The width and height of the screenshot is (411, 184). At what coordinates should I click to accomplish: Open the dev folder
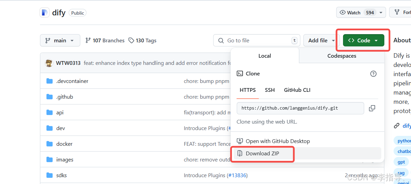click(60, 128)
